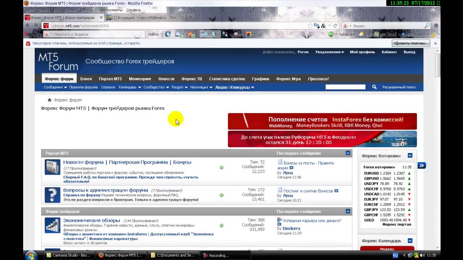Screen dimensions: 463x260
Task: Open the Кабинет link
Action: coord(389,52)
